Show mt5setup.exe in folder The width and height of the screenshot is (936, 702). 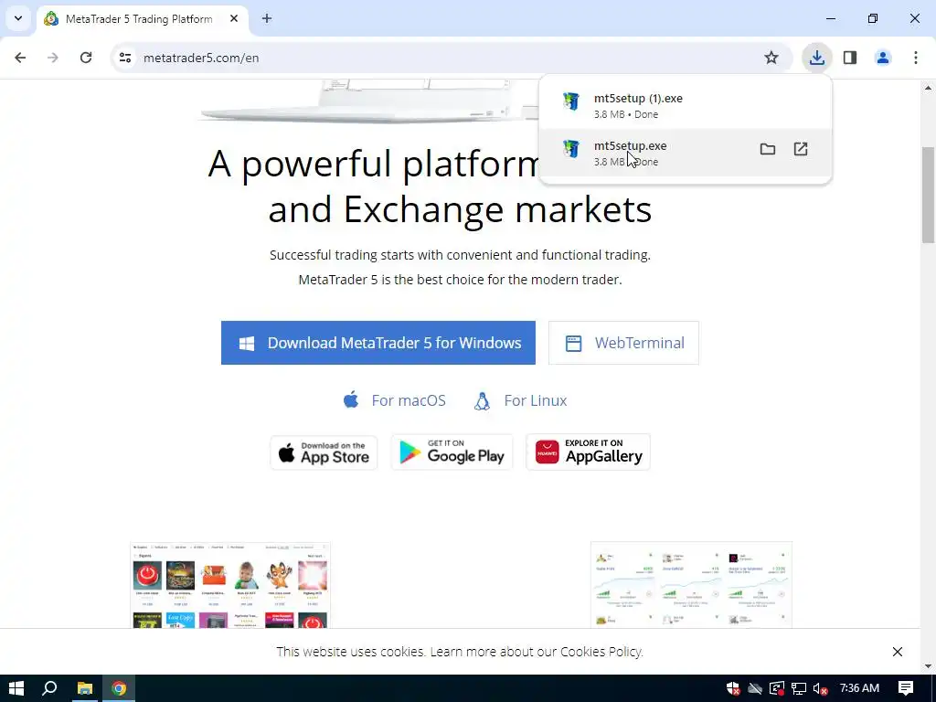click(768, 149)
